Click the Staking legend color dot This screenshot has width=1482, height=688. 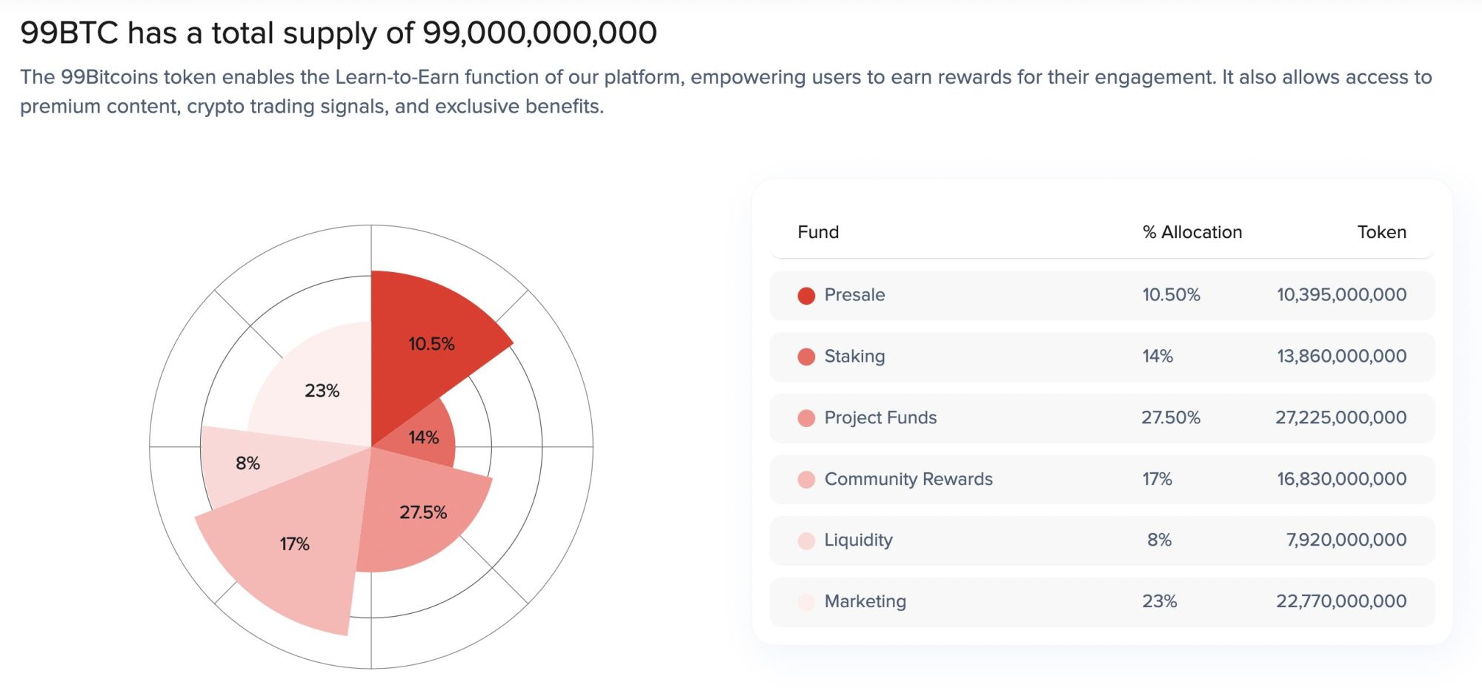[806, 357]
